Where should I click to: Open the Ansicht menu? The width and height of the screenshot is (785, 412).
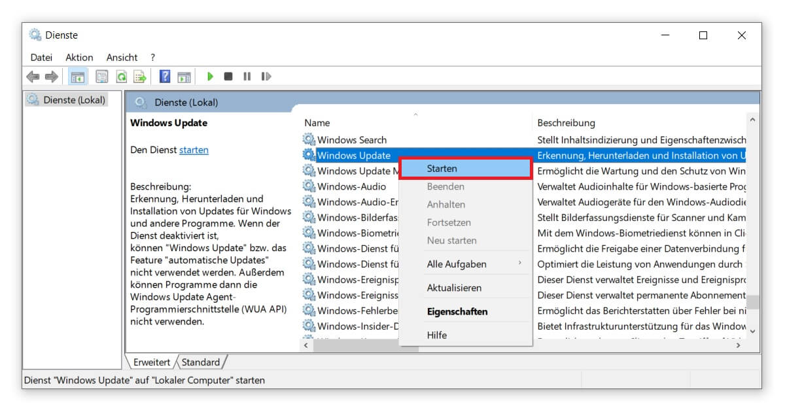[x=122, y=58]
